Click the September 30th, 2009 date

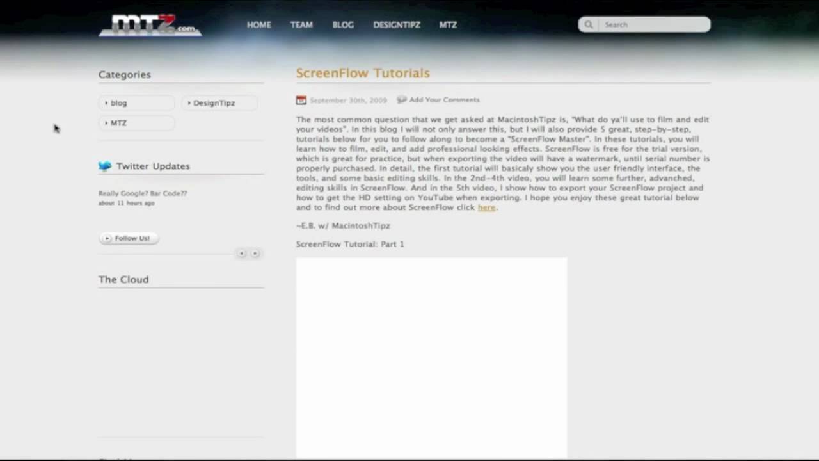click(x=348, y=101)
